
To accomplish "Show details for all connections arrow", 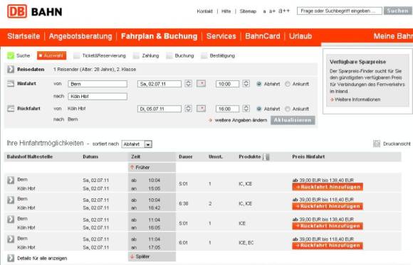I will pyautogui.click(x=11, y=258).
